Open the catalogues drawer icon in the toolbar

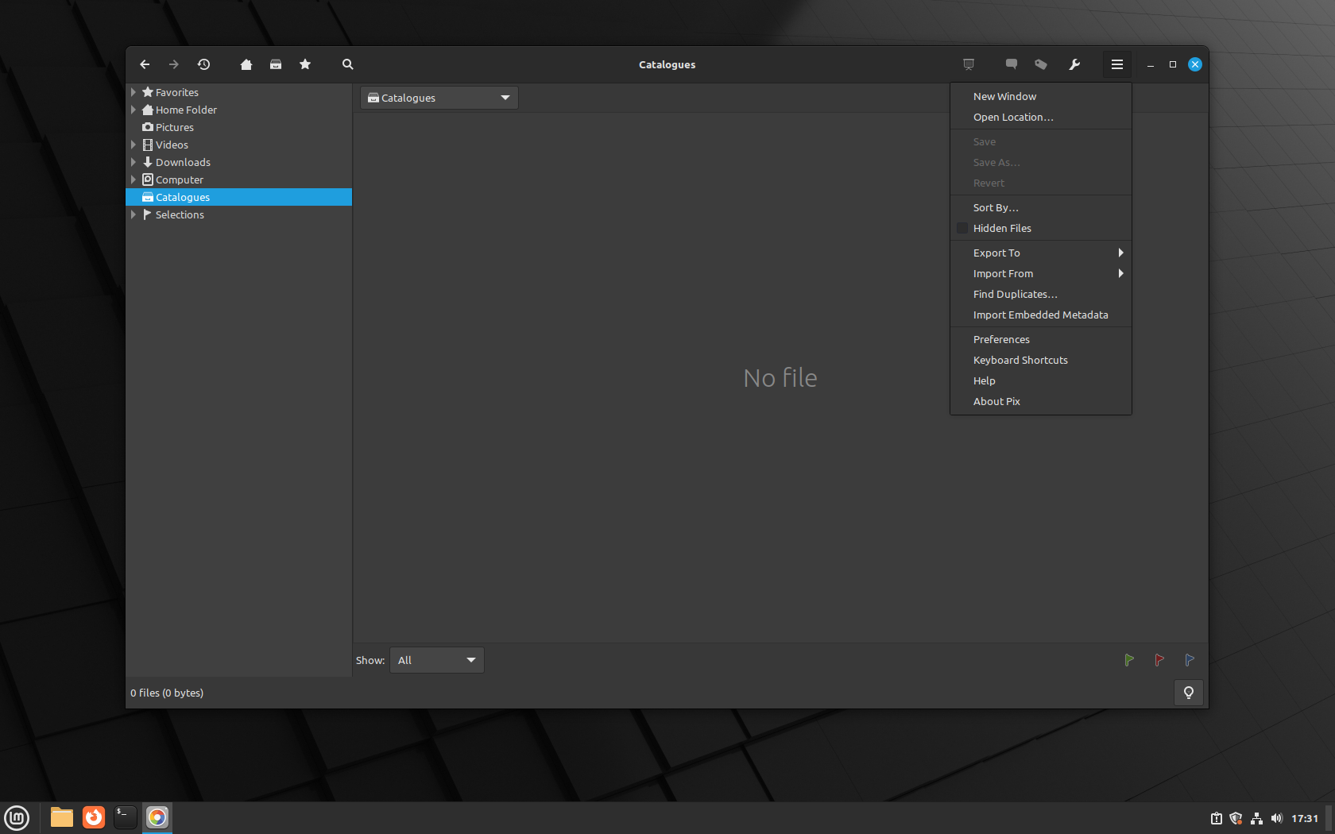tap(276, 64)
